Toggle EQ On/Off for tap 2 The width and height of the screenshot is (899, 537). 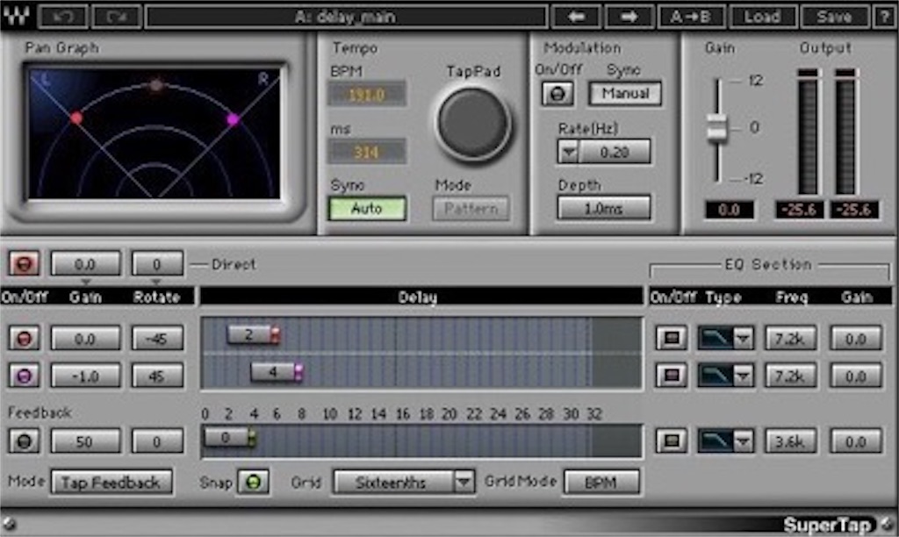pyautogui.click(x=672, y=376)
